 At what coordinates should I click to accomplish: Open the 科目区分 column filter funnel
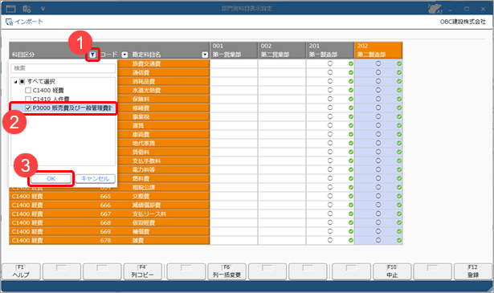tap(92, 55)
